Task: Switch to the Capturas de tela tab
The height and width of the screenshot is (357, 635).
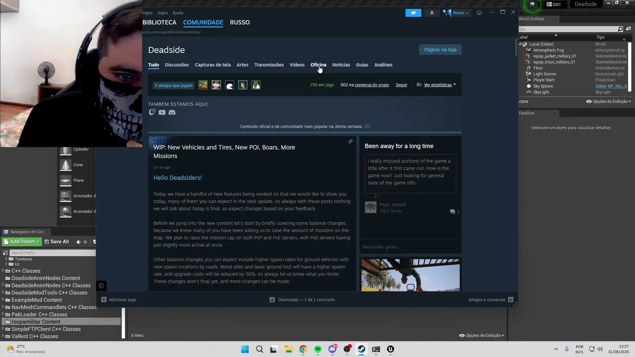Action: (213, 65)
